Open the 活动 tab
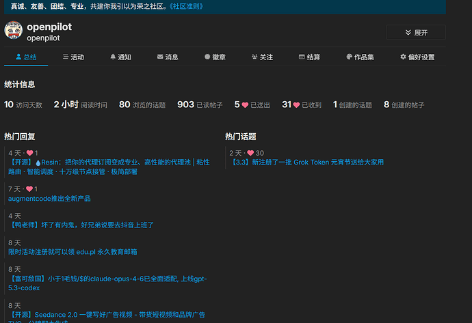472x323 pixels. click(x=73, y=57)
